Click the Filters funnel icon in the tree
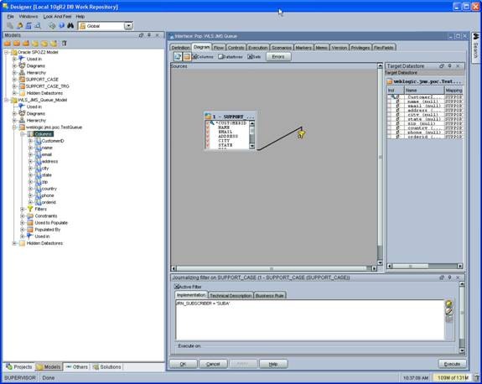Viewport: 482px width, 384px height. click(30, 209)
